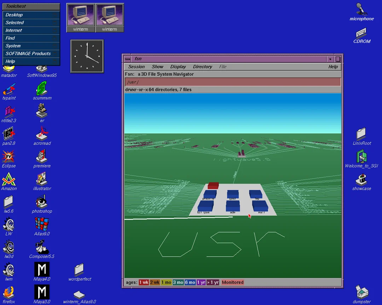Click the Find button in Toolchest

[31, 38]
